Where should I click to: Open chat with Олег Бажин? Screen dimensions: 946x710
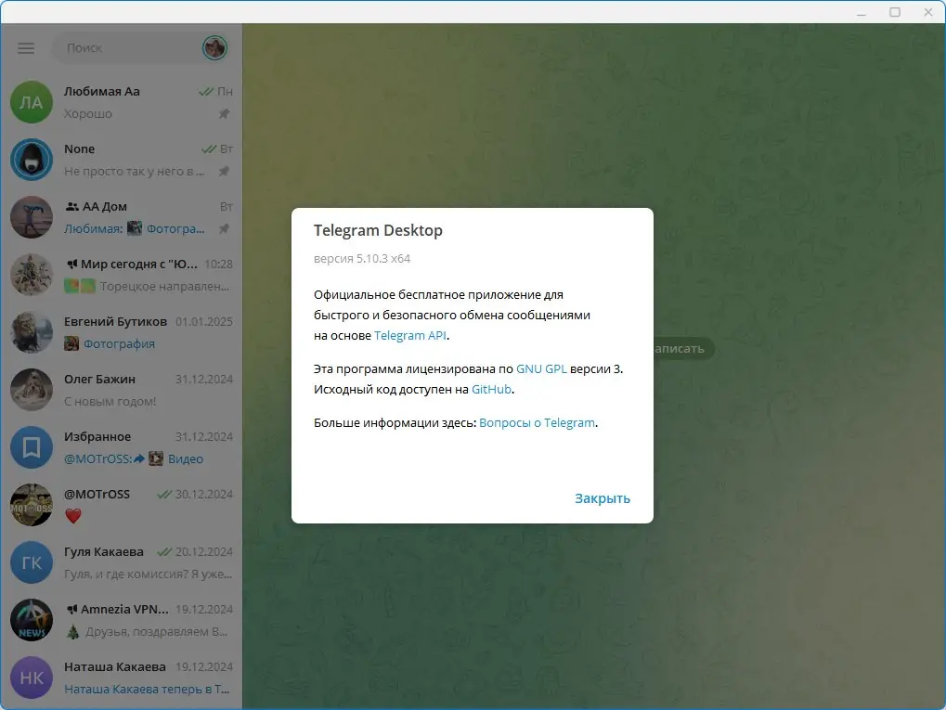(121, 390)
